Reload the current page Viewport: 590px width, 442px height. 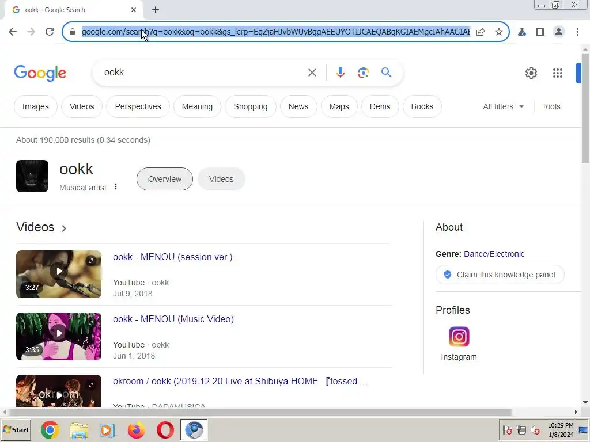click(50, 32)
